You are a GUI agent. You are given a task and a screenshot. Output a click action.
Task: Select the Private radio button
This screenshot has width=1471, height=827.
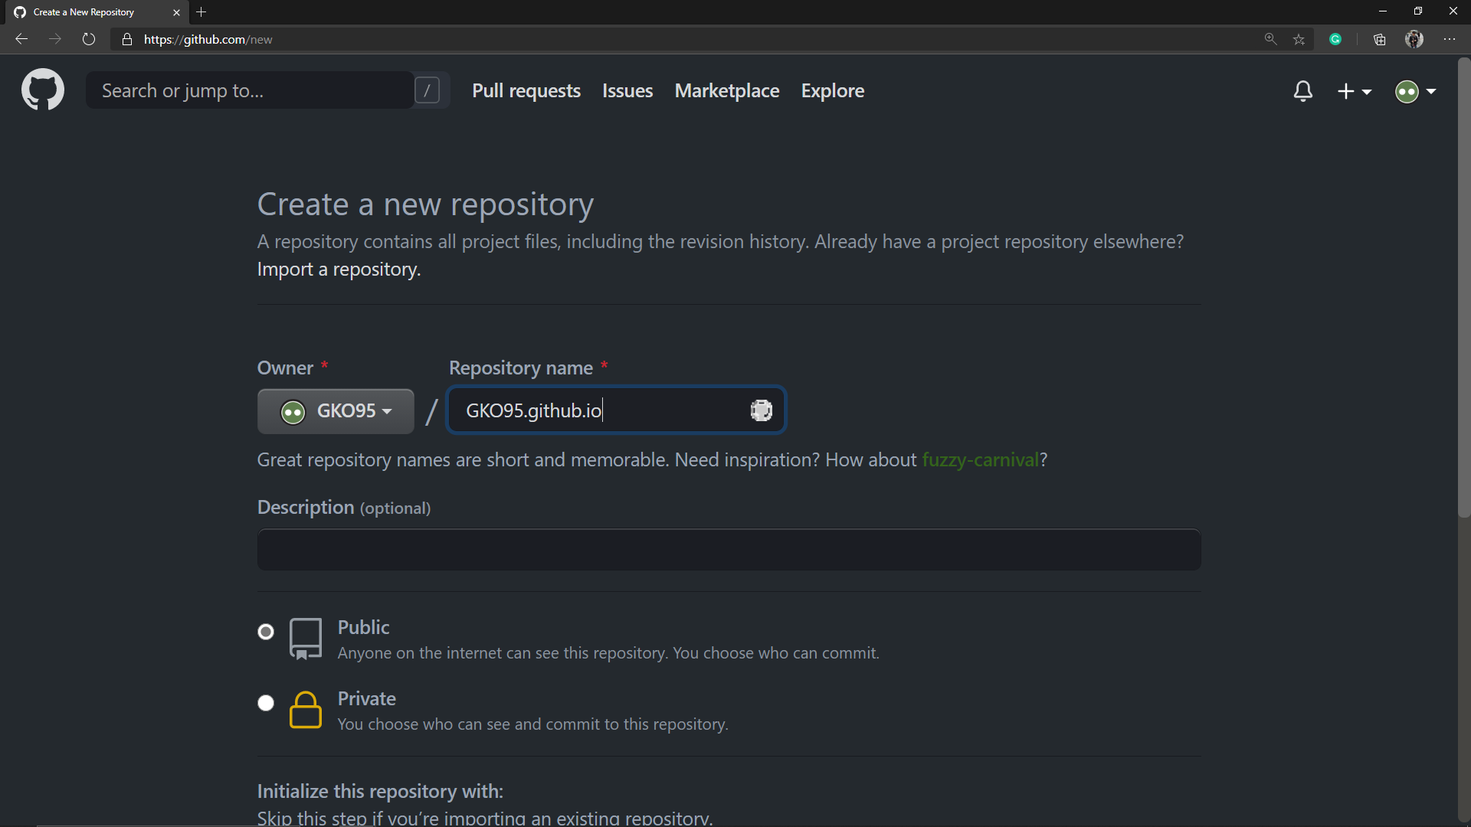point(266,703)
